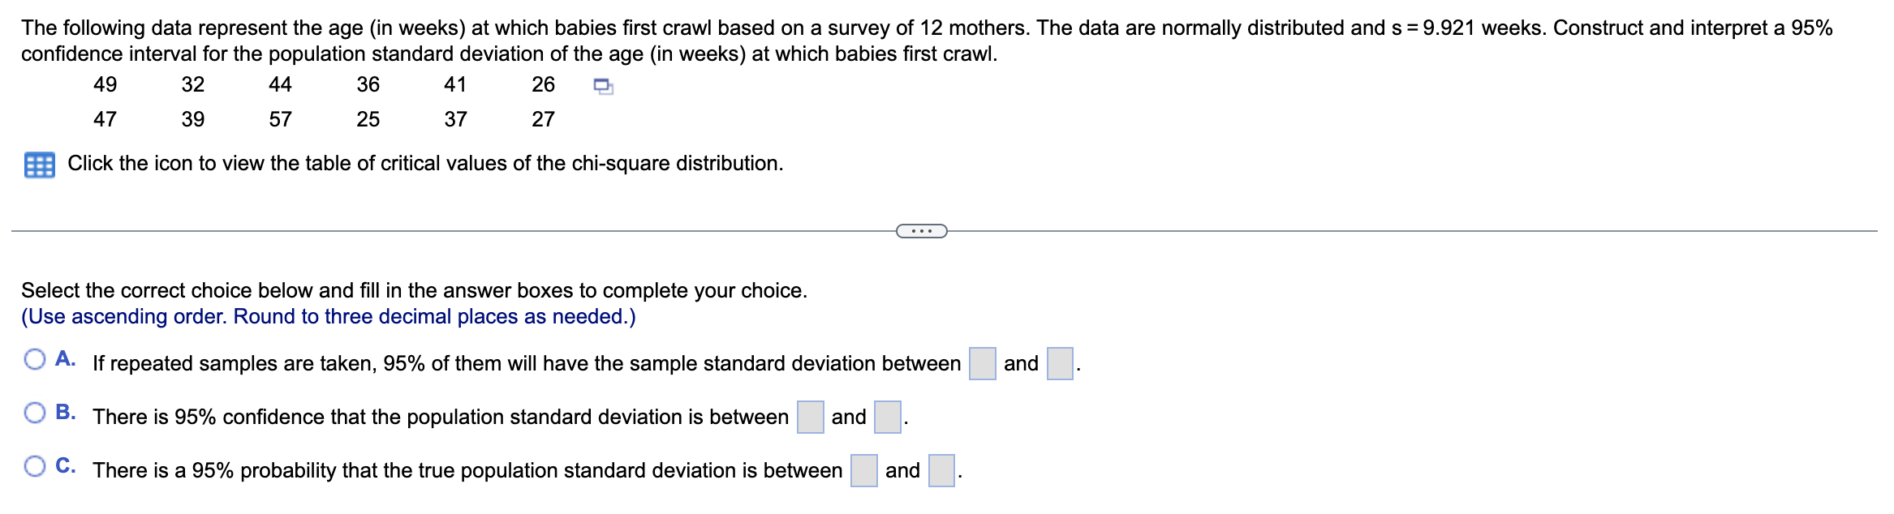This screenshot has height=514, width=1894.
Task: Select answer choice B radio button
Action: 33,412
